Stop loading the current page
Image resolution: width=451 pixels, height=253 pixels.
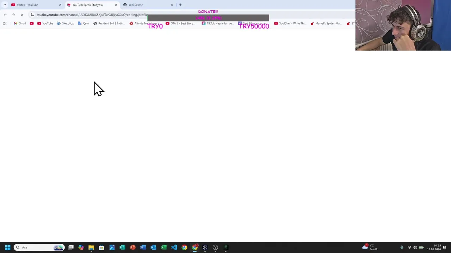point(22,15)
